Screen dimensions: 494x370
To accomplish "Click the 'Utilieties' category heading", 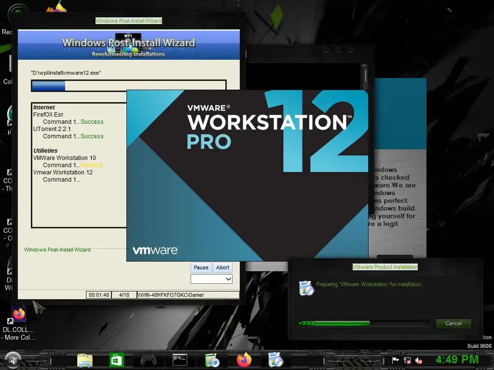I will (x=45, y=151).
